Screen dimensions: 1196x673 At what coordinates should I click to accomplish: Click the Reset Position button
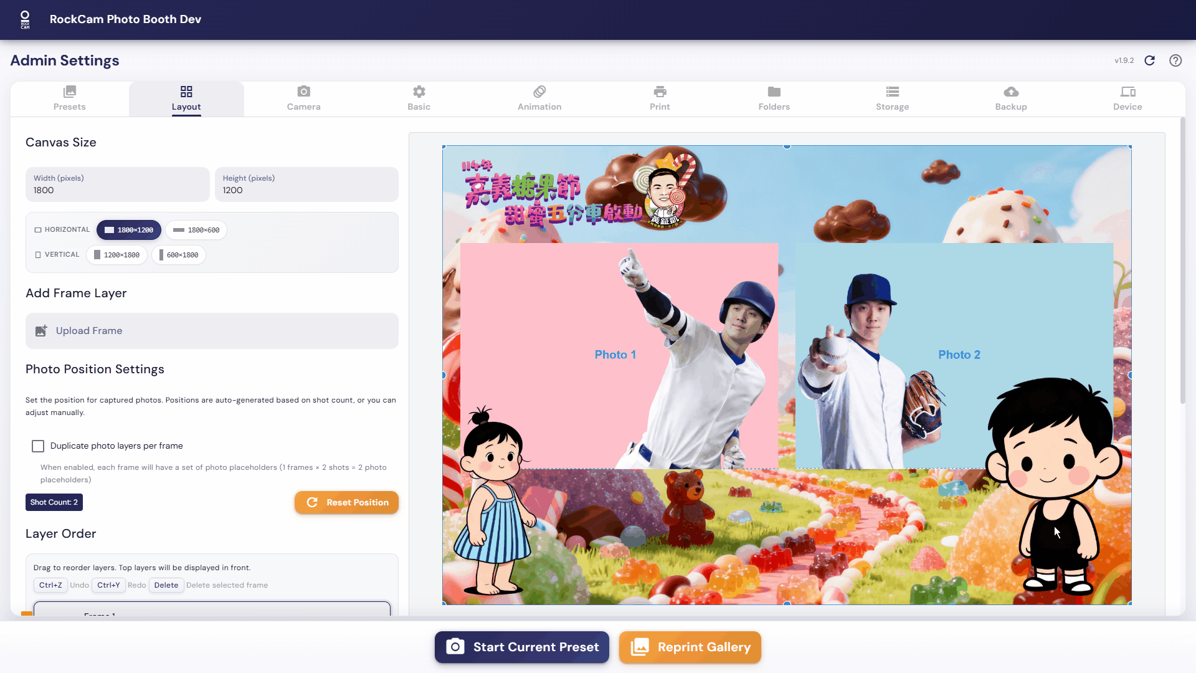[346, 502]
